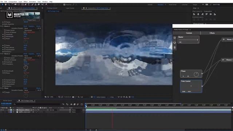Select the Eraser tool
The height and width of the screenshot is (131, 233).
tap(39, 5)
